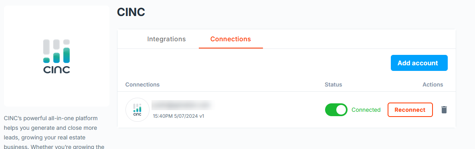475x149 pixels.
Task: Select the Connections tab
Action: pyautogui.click(x=230, y=39)
